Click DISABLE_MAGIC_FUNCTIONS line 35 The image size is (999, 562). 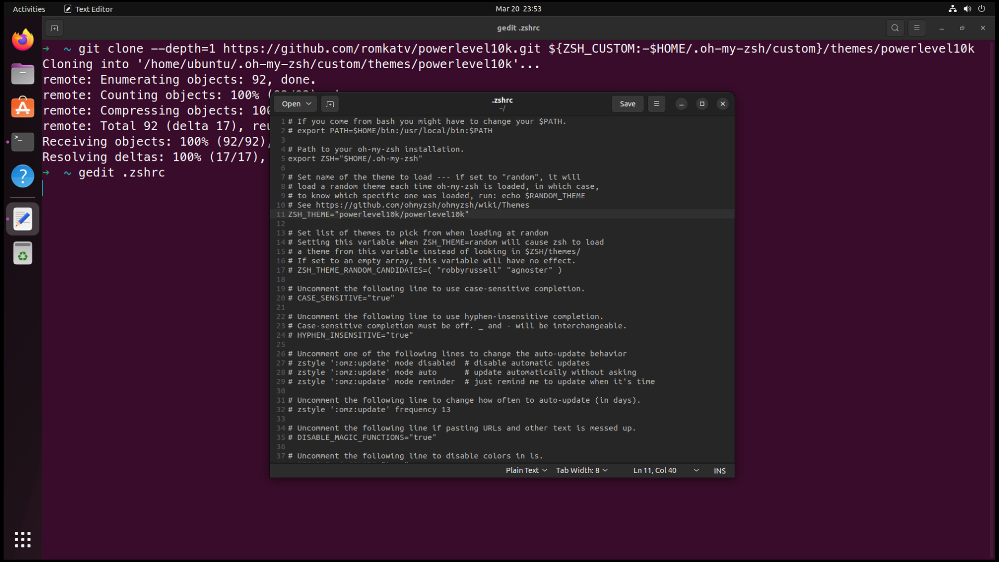pos(363,438)
